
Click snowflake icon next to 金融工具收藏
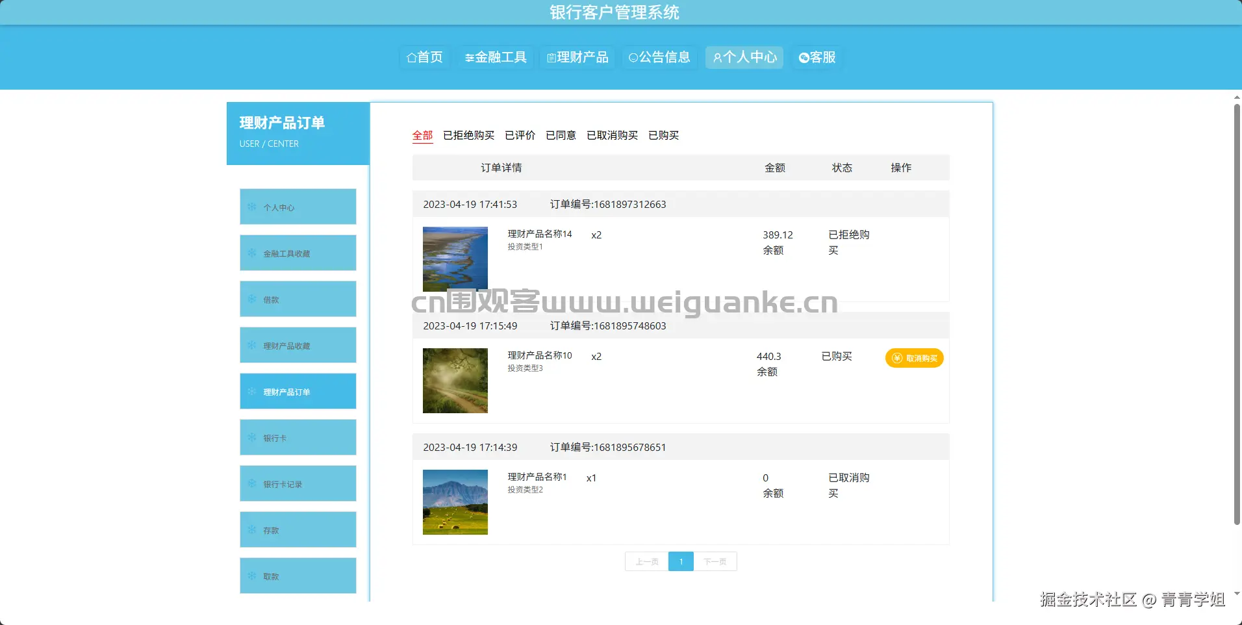252,253
